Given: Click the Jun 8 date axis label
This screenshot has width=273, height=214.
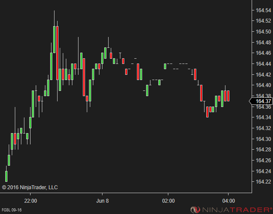Looking at the screenshot, I should (x=102, y=201).
